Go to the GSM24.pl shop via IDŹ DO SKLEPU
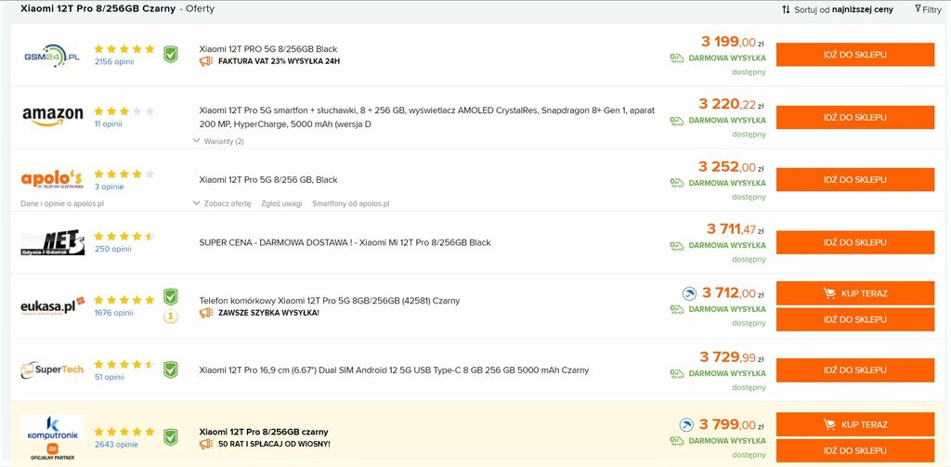Viewport: 951px width, 467px height. [x=855, y=55]
